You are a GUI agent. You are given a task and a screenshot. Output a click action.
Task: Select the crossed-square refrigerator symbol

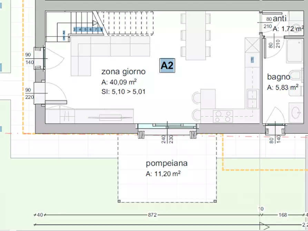click(252, 44)
